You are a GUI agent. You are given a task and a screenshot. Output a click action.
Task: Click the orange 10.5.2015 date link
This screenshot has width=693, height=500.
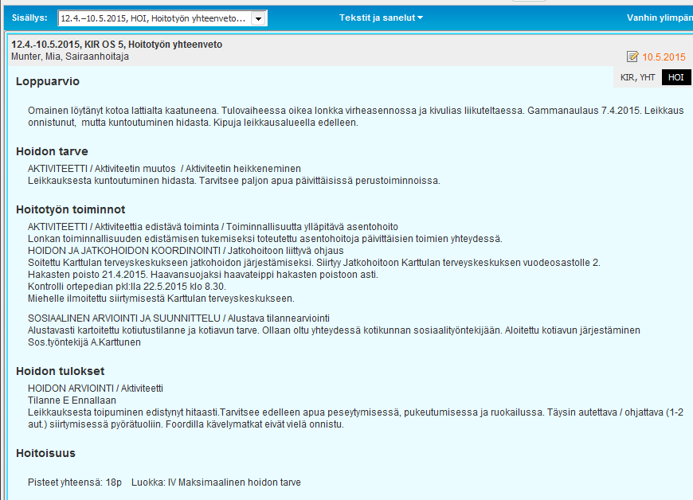(664, 57)
